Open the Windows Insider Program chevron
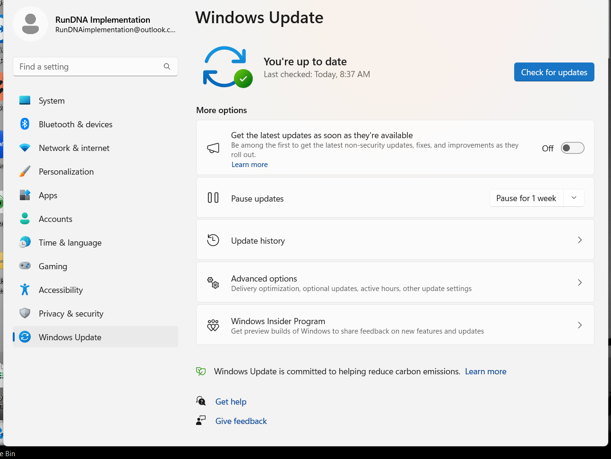 point(579,325)
